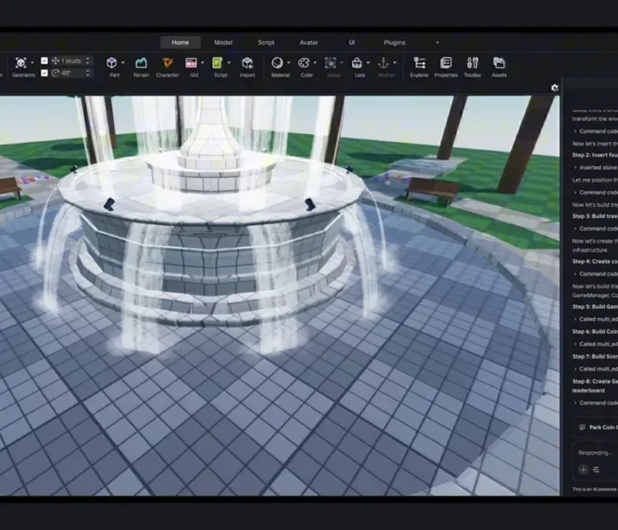Open the Park Coin card in chat
The image size is (618, 530).
pos(595,428)
